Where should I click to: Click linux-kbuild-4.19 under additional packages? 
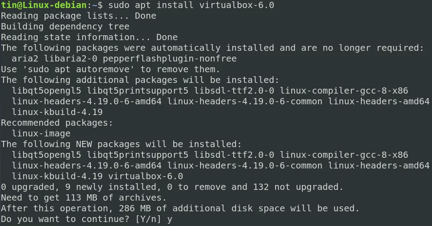coord(57,112)
